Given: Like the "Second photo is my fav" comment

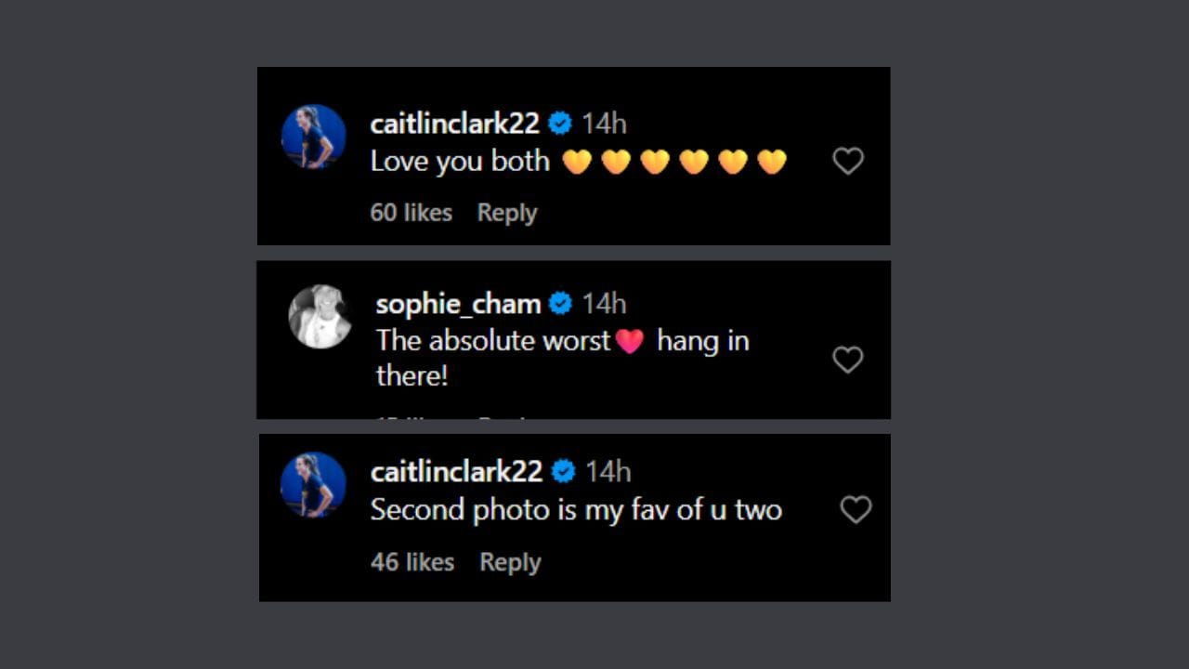Looking at the screenshot, I should tap(855, 509).
